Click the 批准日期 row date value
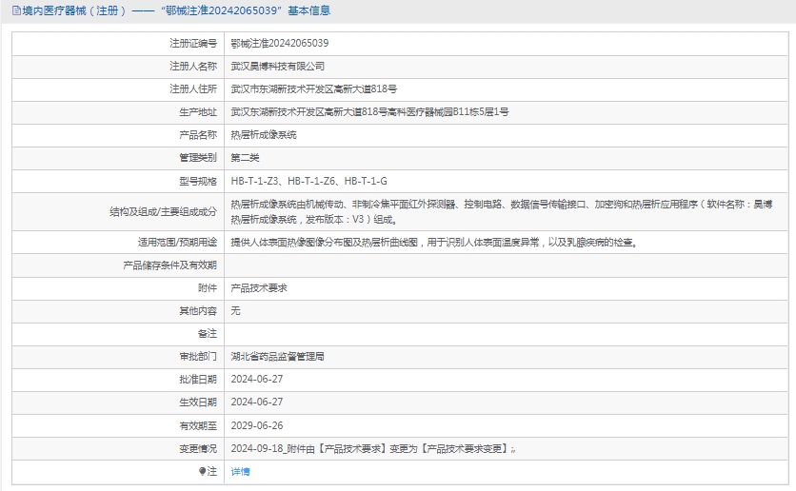796x491 pixels. pyautogui.click(x=257, y=379)
